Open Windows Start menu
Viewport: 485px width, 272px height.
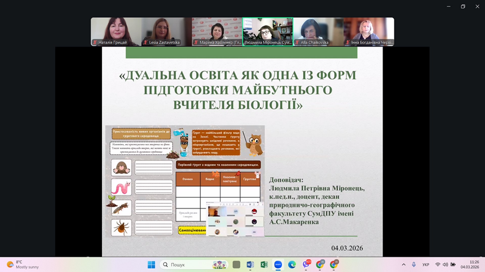pyautogui.click(x=151, y=265)
